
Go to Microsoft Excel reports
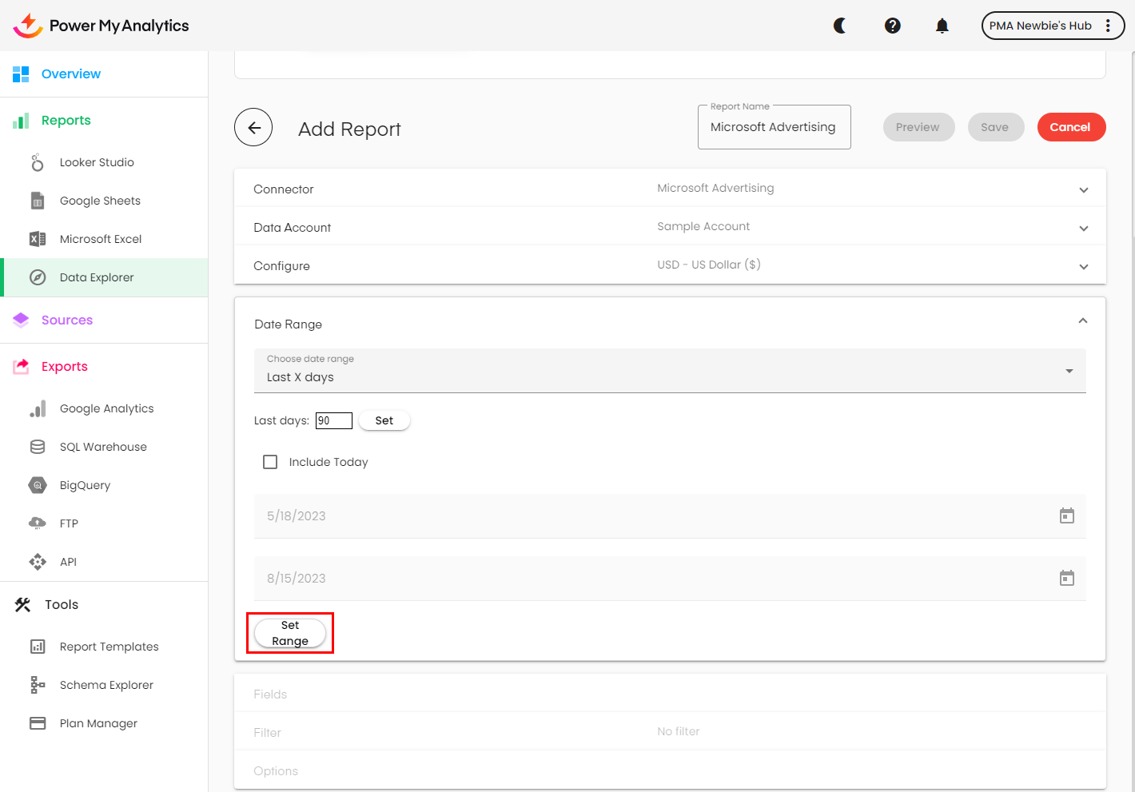click(x=100, y=239)
